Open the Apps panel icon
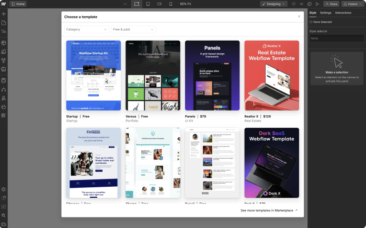This screenshot has height=228, width=366. 4,115
